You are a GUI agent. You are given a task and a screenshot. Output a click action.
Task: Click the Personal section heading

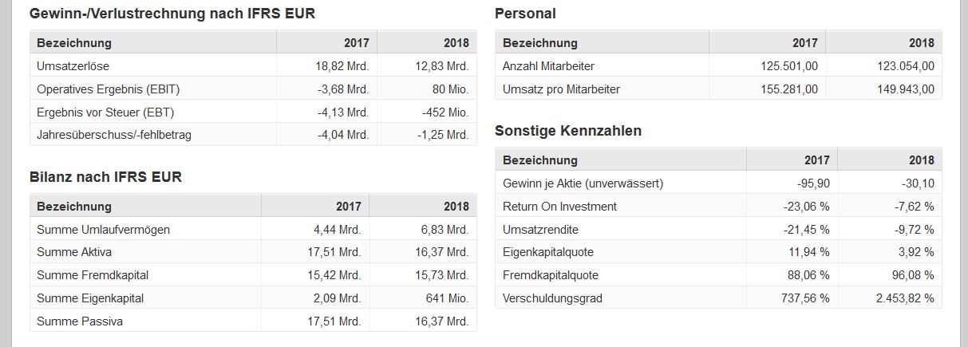click(x=525, y=14)
